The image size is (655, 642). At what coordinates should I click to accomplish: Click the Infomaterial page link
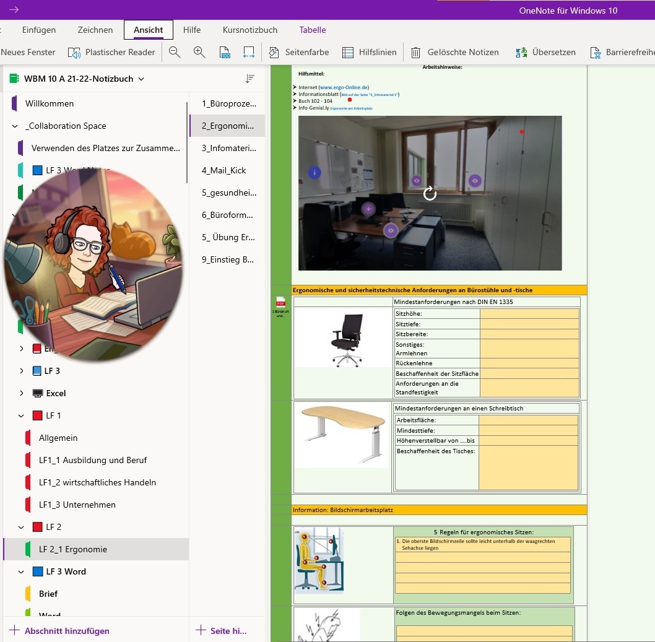click(x=369, y=95)
